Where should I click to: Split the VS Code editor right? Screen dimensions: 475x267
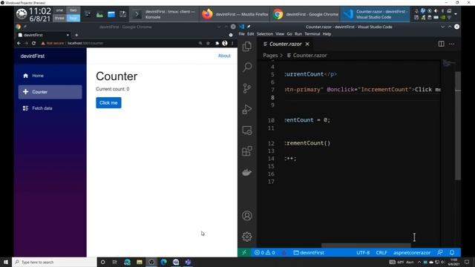point(441,44)
